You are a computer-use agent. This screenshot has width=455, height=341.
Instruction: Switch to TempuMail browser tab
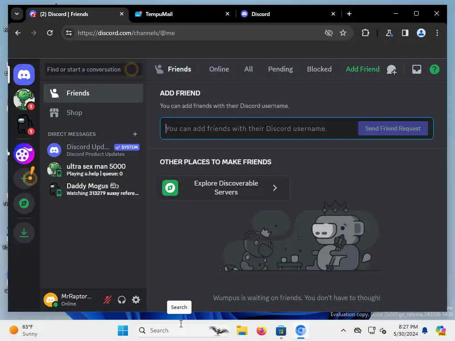click(x=182, y=14)
